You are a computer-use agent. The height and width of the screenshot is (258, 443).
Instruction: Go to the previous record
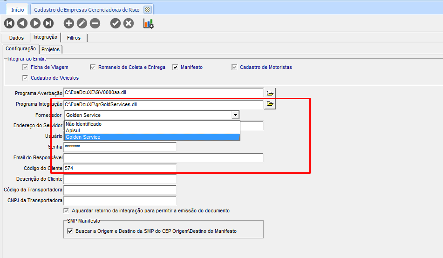22,23
